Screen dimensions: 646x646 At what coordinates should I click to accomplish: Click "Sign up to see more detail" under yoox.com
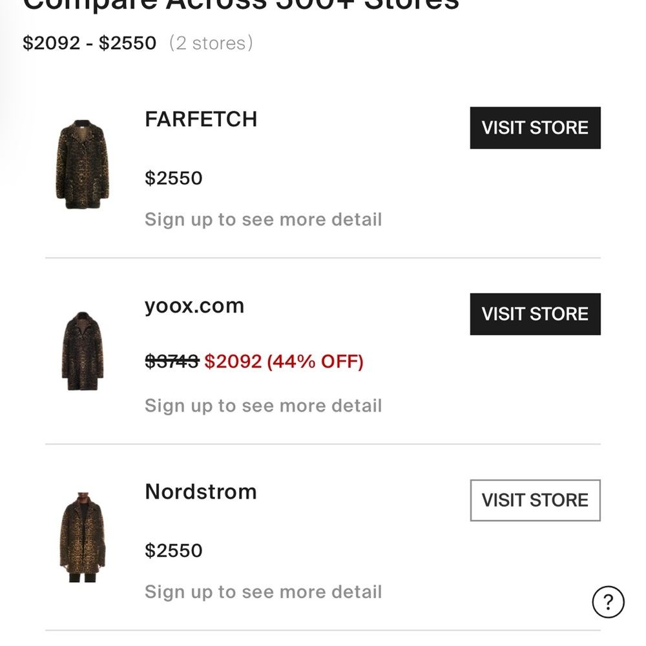coord(263,406)
